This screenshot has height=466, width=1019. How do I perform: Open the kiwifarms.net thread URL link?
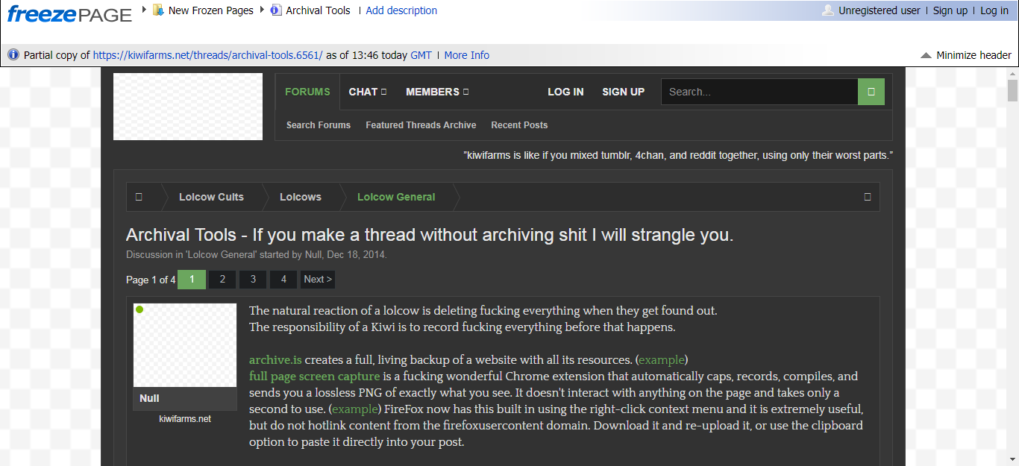point(208,55)
